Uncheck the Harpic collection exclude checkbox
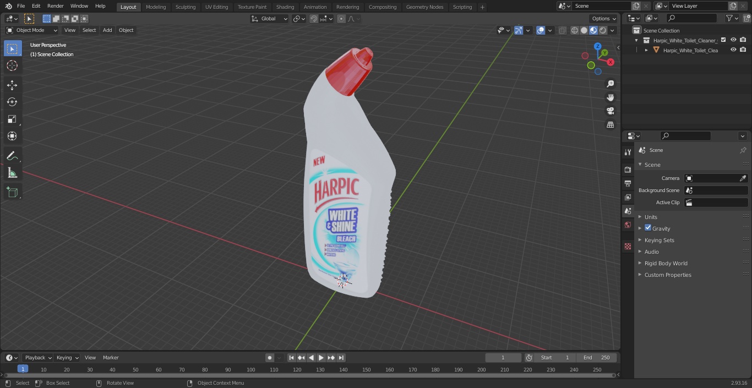Image resolution: width=752 pixels, height=388 pixels. (723, 40)
